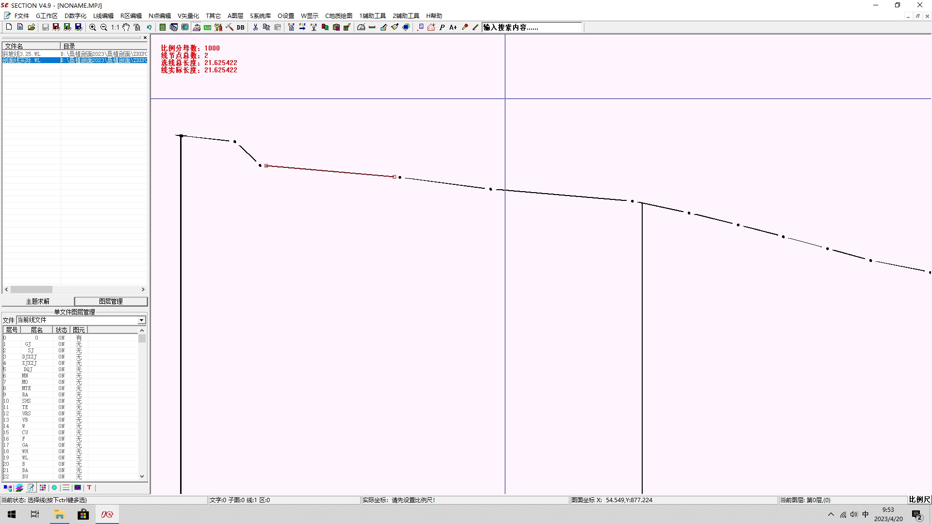Click the scissors cut icon

[256, 27]
